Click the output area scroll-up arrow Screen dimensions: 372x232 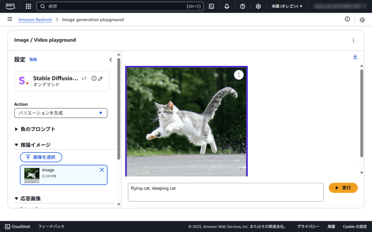click(361, 66)
